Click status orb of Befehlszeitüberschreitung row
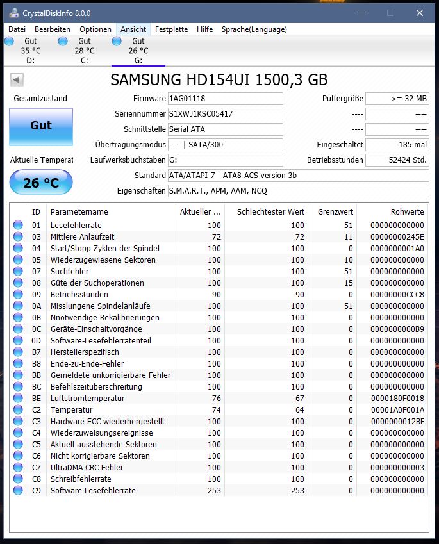This screenshot has height=544, width=439. click(x=18, y=386)
